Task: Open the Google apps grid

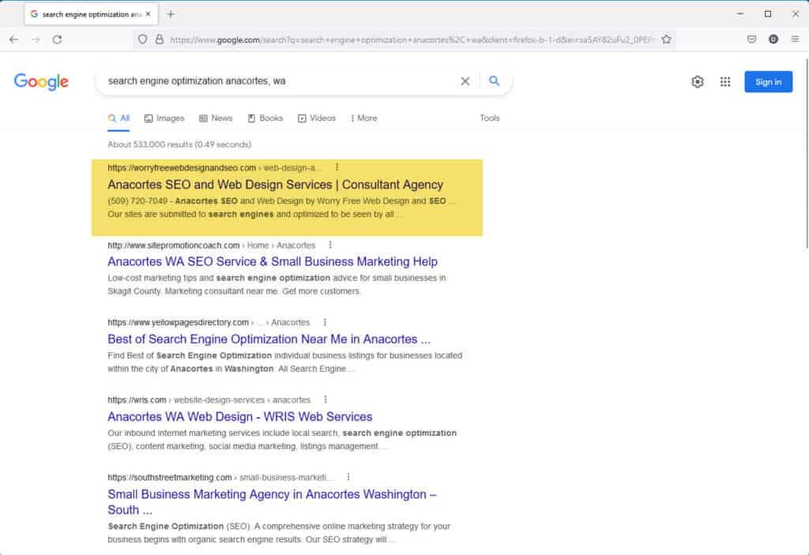Action: click(725, 81)
